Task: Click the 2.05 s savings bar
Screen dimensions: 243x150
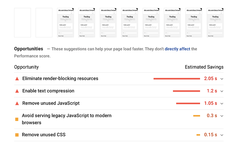Action: click(177, 79)
